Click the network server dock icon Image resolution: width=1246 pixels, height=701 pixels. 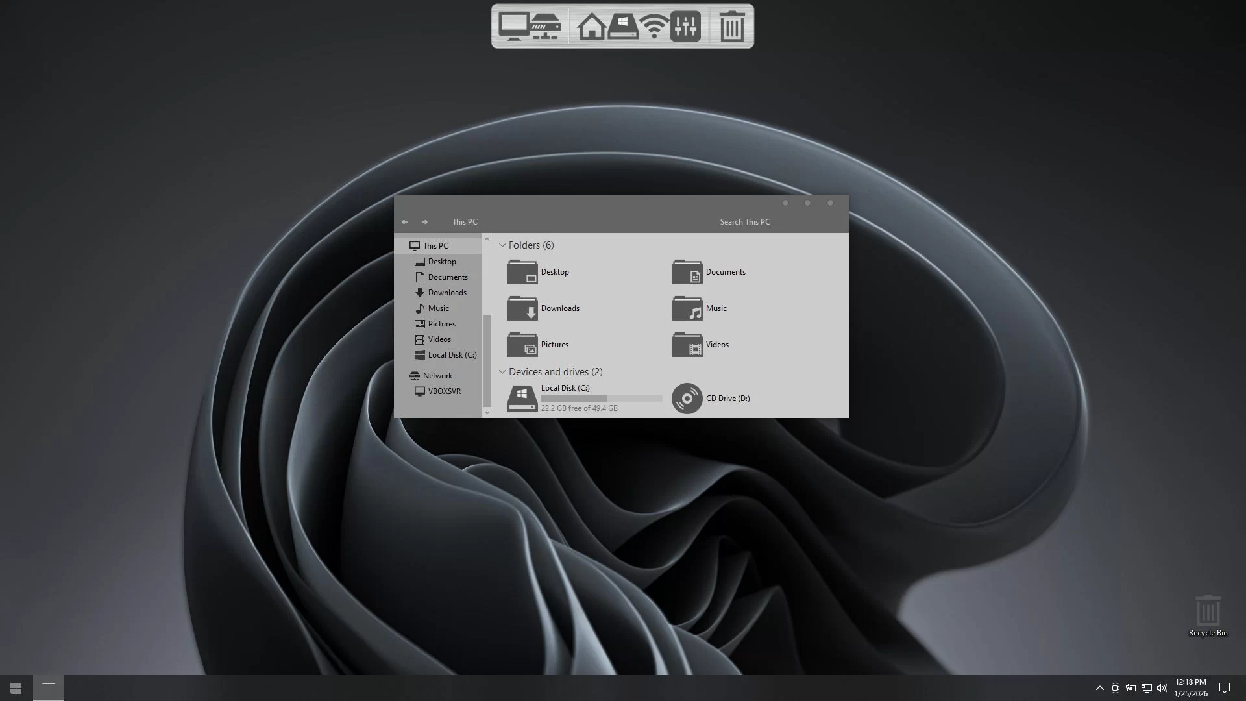546,27
